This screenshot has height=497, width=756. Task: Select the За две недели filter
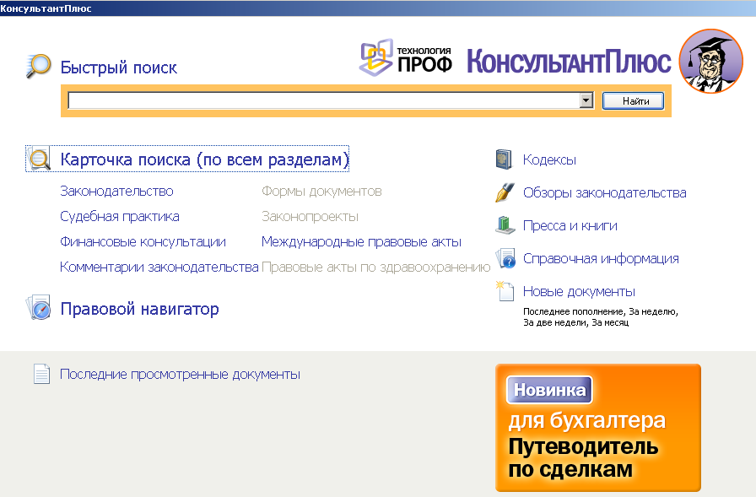pyautogui.click(x=555, y=323)
